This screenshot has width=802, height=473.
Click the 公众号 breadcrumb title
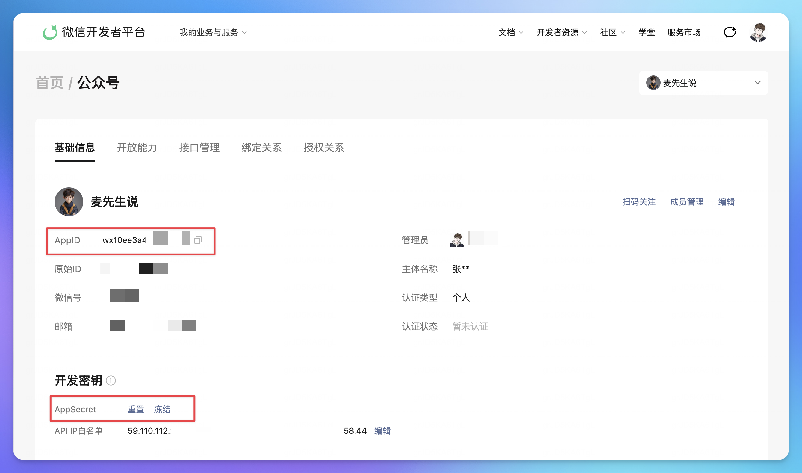[99, 83]
